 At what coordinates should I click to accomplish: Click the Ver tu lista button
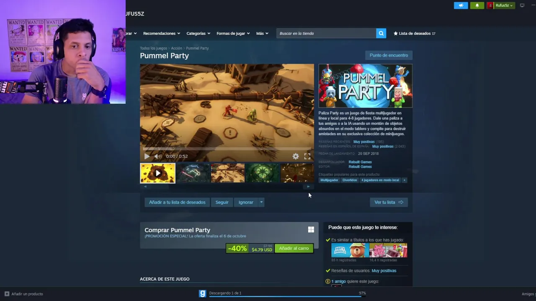389,202
